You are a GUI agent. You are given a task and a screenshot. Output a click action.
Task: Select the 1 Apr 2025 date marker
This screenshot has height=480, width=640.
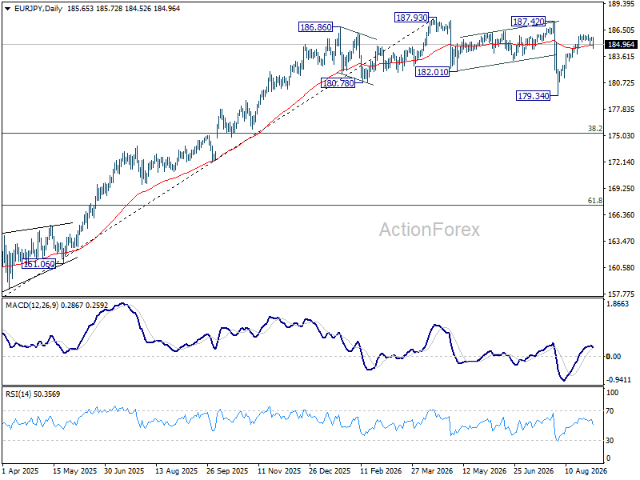click(20, 471)
